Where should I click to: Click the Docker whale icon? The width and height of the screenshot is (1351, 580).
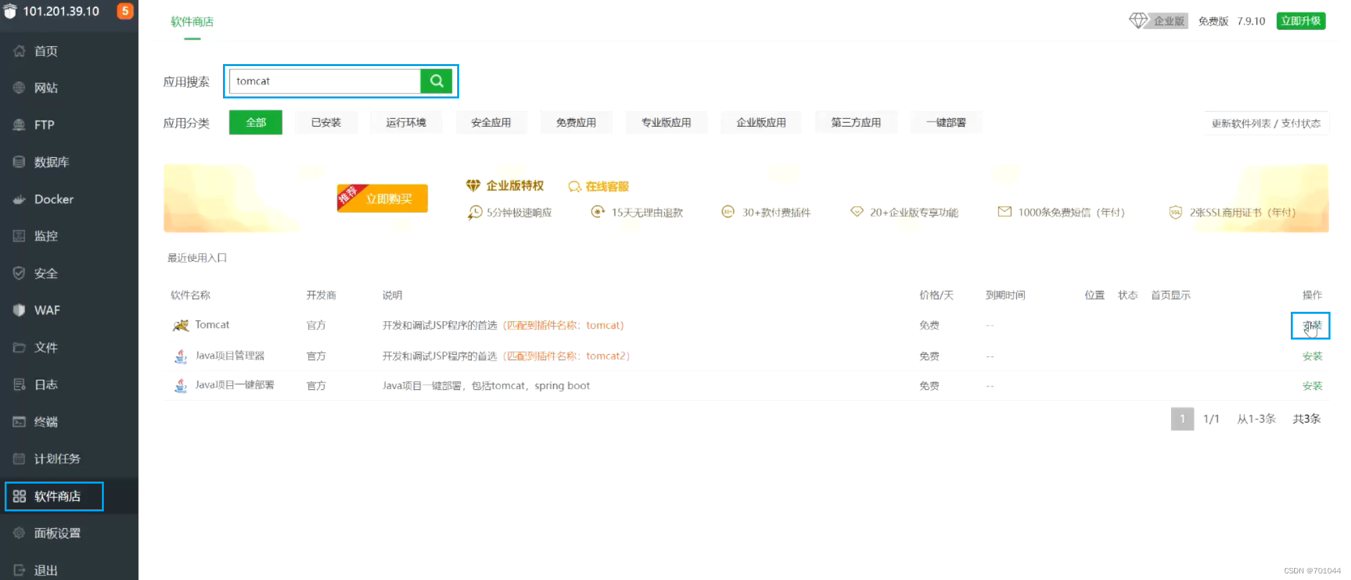tap(19, 199)
